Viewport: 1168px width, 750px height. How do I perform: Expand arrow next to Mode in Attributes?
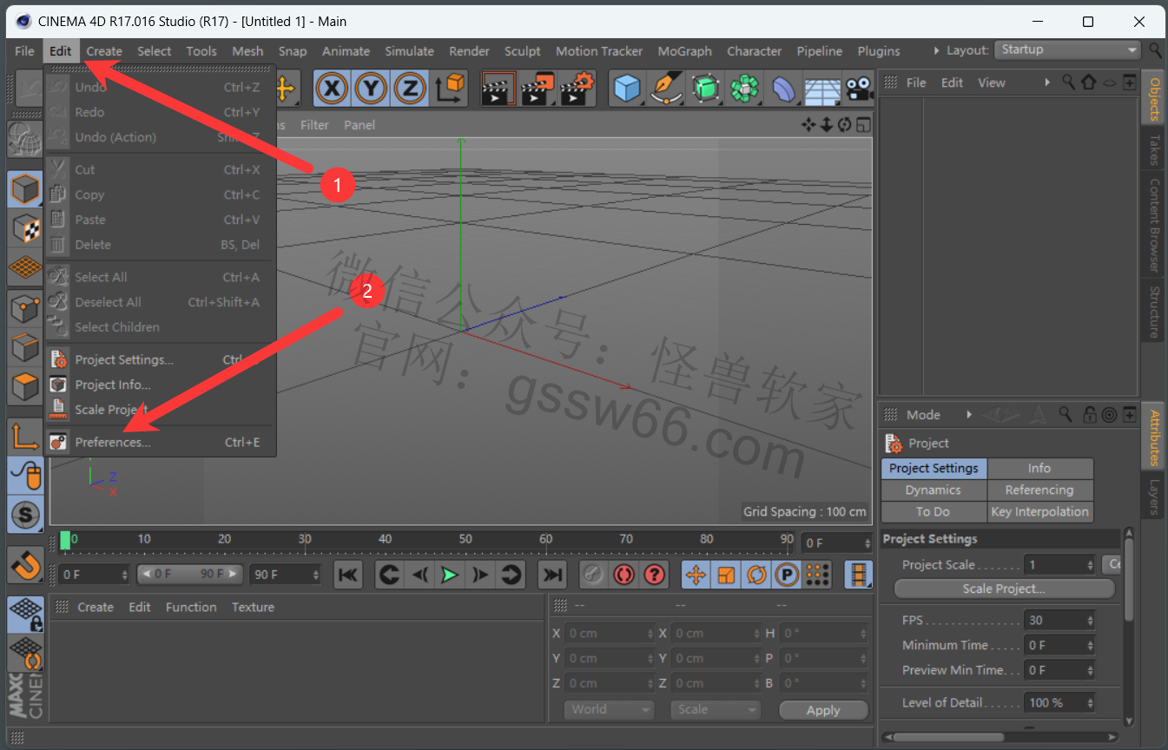click(x=969, y=415)
